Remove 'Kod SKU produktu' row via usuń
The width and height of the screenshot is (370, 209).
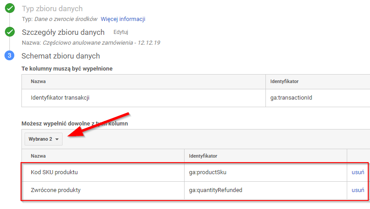pyautogui.click(x=358, y=172)
